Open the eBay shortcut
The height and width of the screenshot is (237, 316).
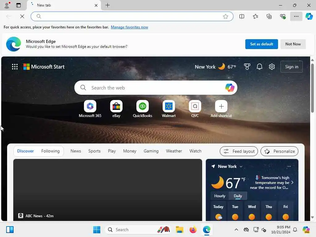(x=116, y=109)
